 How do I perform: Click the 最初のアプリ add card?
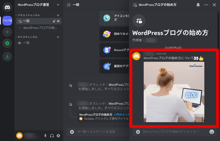(x=114, y=66)
